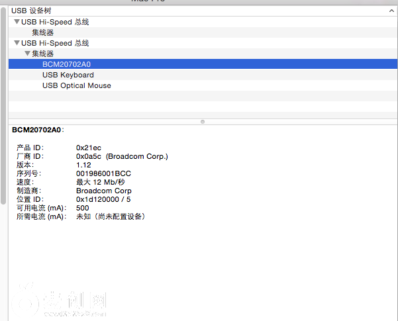Image resolution: width=398 pixels, height=321 pixels.
Task: Choose the USB Optical Mouse entry
Action: [x=77, y=85]
